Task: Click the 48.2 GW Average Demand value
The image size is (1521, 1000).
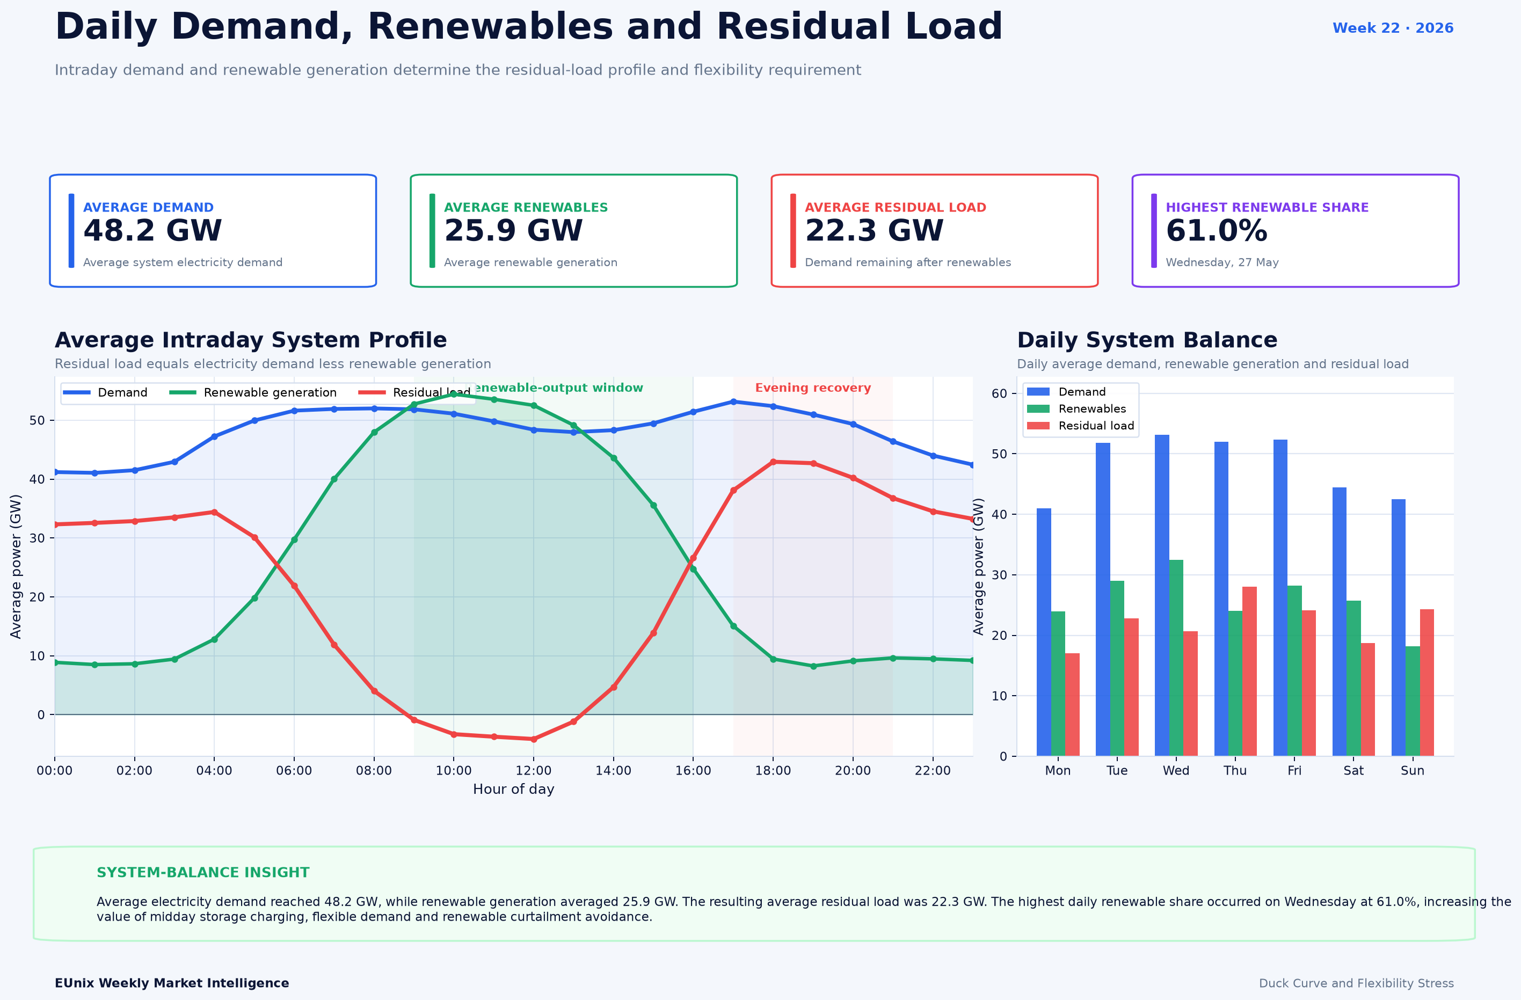Action: point(152,231)
